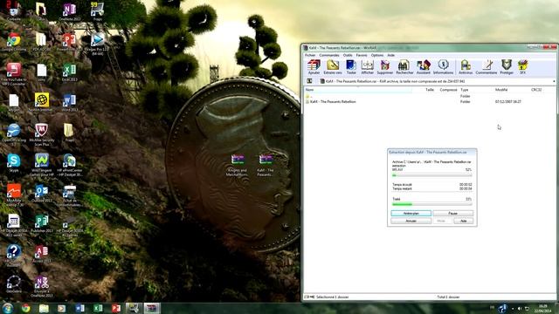Click the Arrière-plan button in extraction dialog
The width and height of the screenshot is (559, 314).
click(x=411, y=213)
